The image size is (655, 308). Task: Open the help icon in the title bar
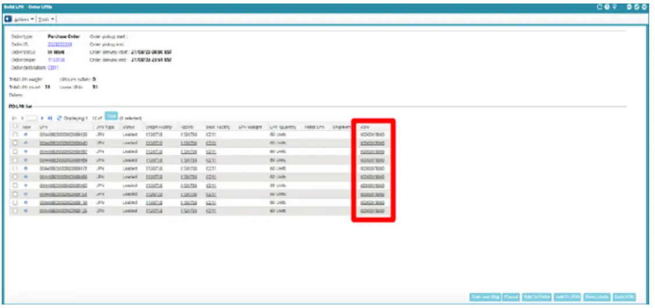point(607,6)
